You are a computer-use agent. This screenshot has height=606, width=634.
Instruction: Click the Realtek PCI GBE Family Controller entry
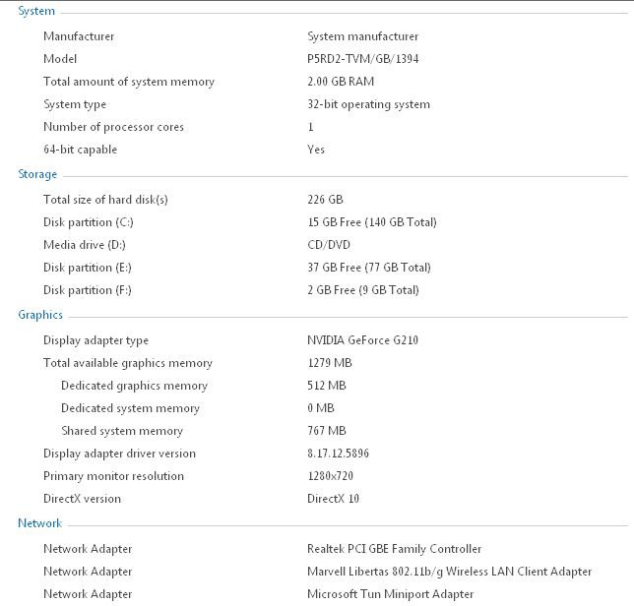tap(394, 549)
